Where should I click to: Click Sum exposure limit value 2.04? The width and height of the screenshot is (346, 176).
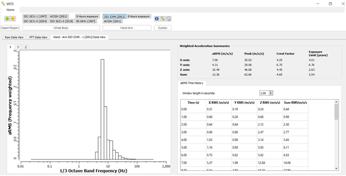pos(312,75)
